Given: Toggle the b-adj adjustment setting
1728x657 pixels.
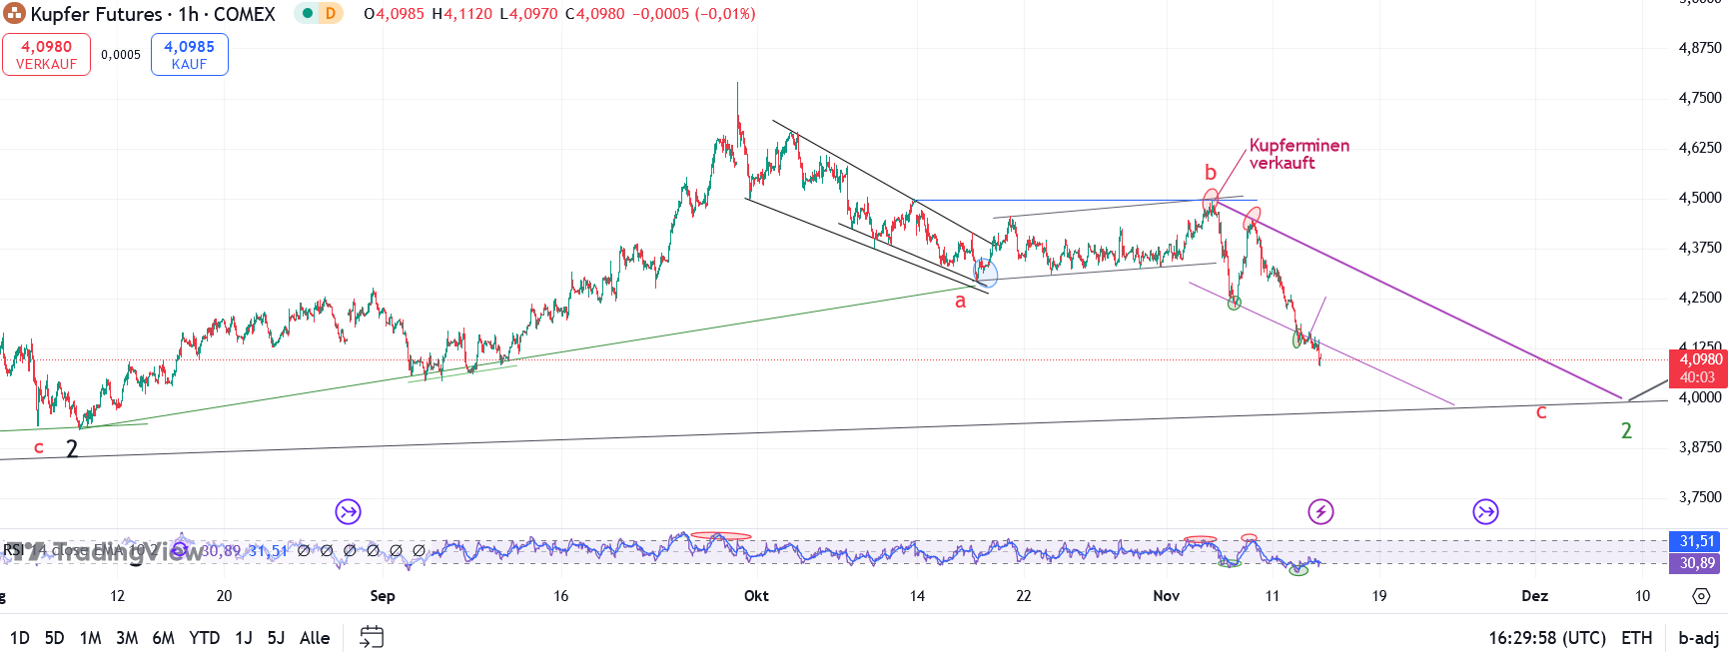Looking at the screenshot, I should click(1698, 638).
